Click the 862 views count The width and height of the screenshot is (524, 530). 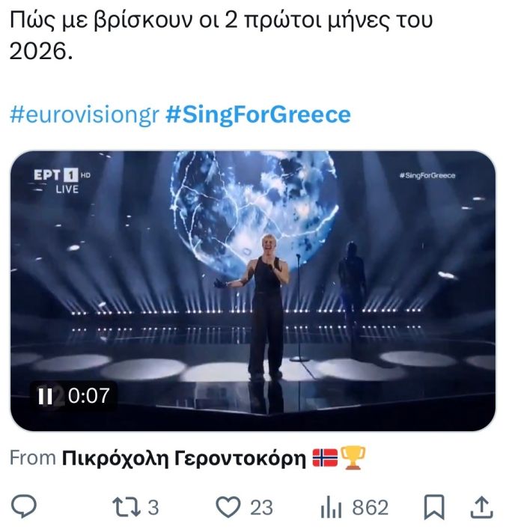click(x=370, y=508)
